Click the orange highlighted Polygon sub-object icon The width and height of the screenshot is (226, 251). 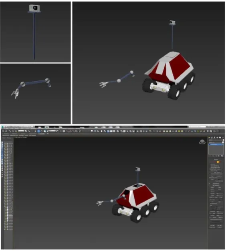click(218, 162)
